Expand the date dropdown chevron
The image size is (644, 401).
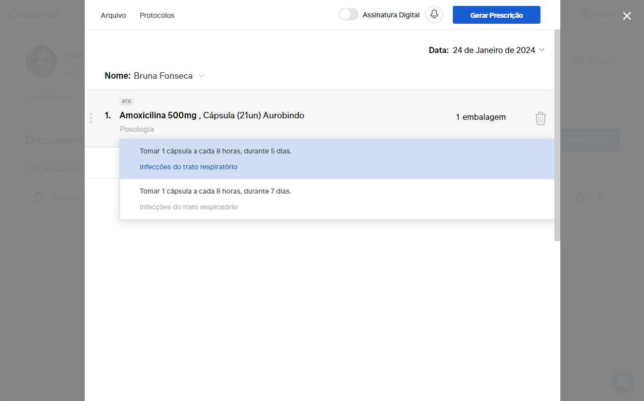(x=541, y=50)
